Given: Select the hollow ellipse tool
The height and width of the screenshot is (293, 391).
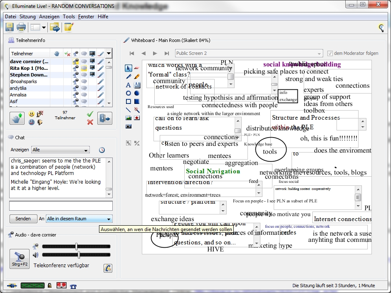Looking at the screenshot, I should (x=129, y=93).
